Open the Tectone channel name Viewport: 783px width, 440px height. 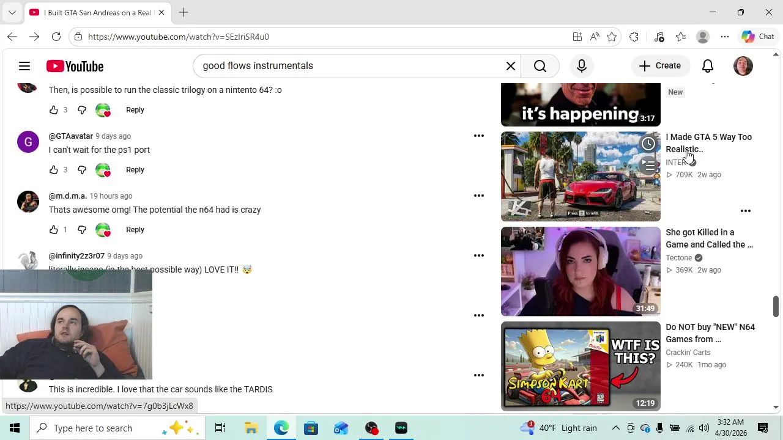[x=679, y=258]
